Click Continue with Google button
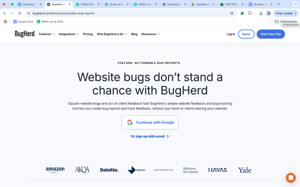300x187 pixels. (150, 122)
